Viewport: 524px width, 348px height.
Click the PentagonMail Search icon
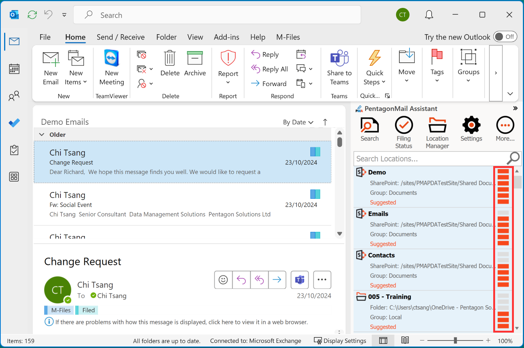(369, 126)
